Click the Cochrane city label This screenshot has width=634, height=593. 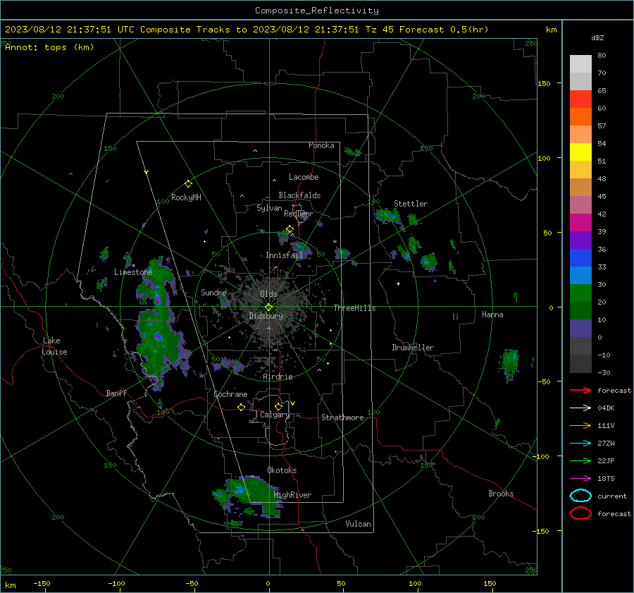pos(230,394)
